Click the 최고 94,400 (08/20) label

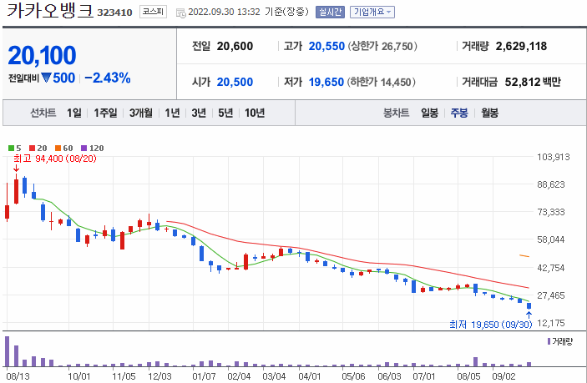tap(55, 159)
